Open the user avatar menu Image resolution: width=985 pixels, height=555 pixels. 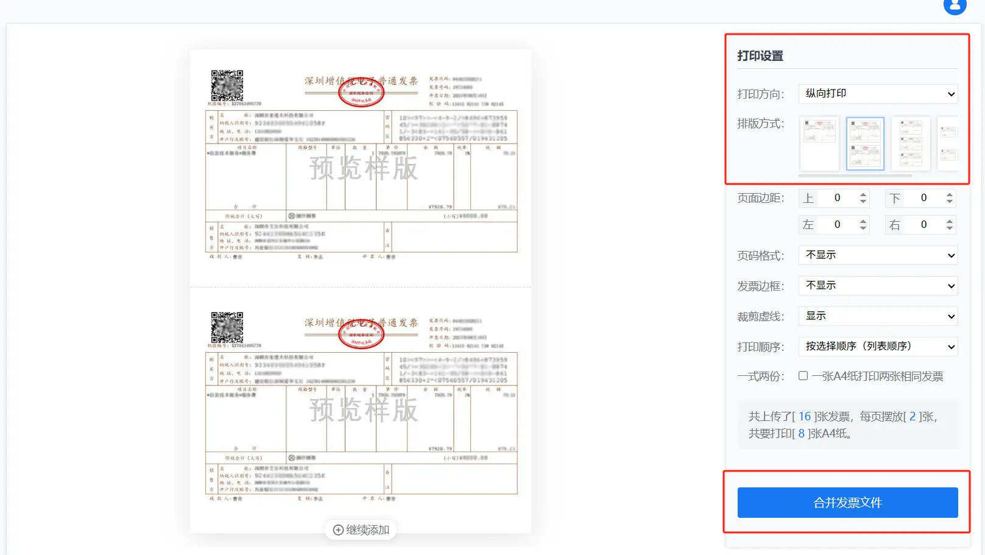click(x=955, y=5)
